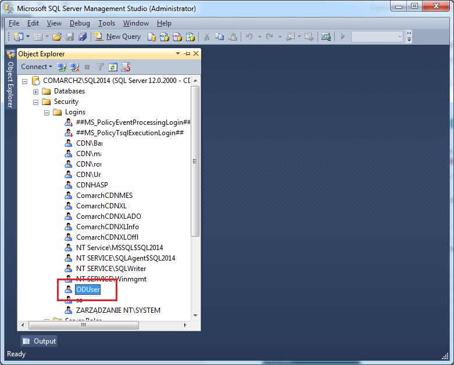Select the NT SERVICE\SQLAgent$SQL2014 login
The width and height of the screenshot is (454, 365).
point(126,258)
